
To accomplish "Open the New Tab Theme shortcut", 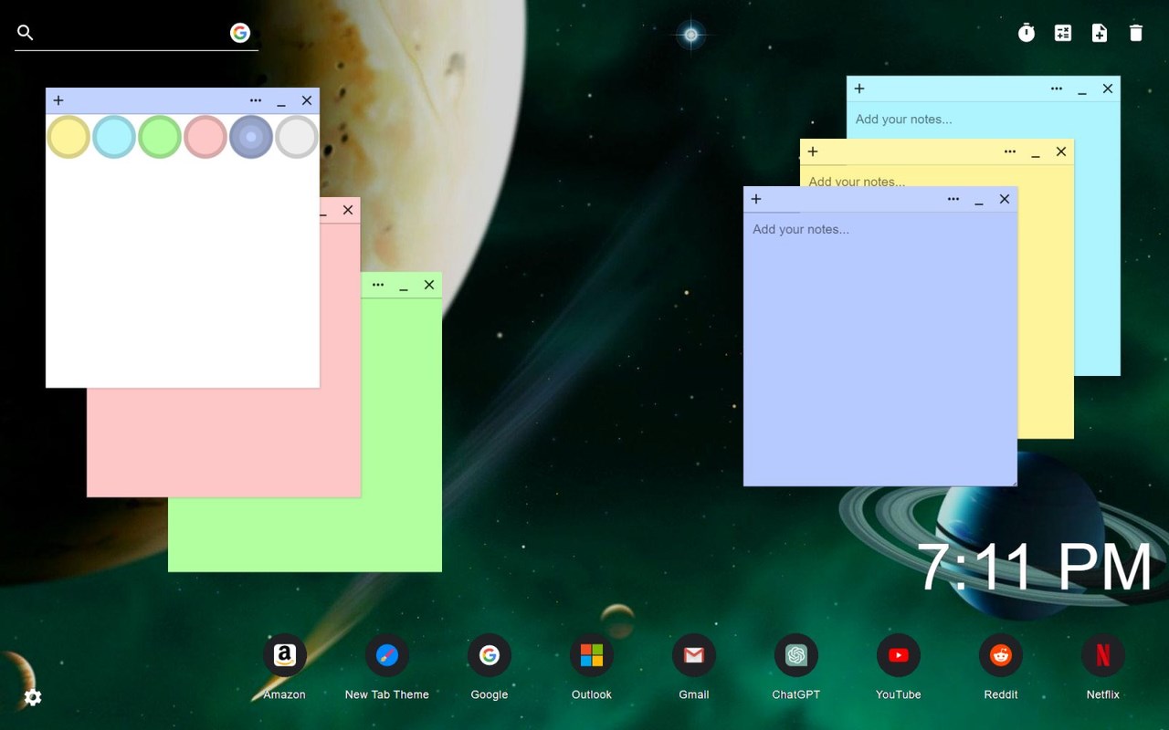I will coord(387,655).
